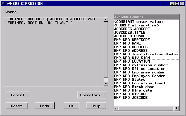Select the EMPINFO.Employee Gender column
The width and height of the screenshot is (186, 116).
(x=140, y=76)
